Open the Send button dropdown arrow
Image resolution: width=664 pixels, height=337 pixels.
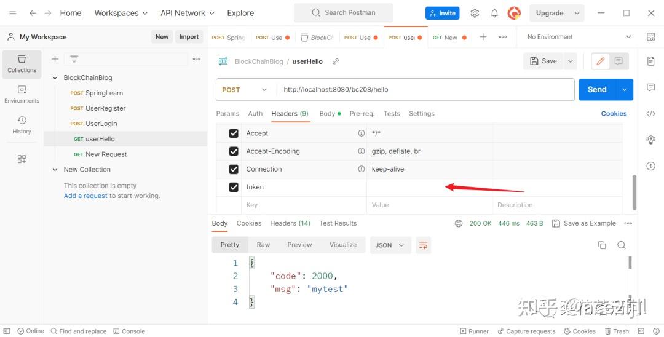[x=624, y=89]
